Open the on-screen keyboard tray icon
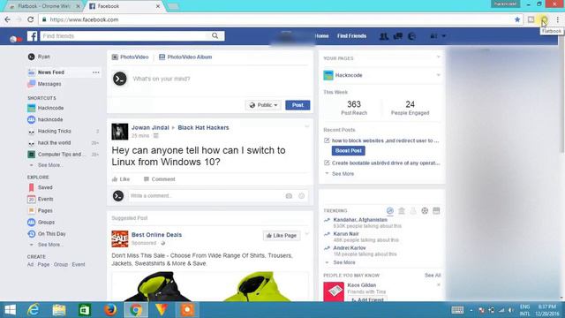Image resolution: width=565 pixels, height=318 pixels. [457, 310]
